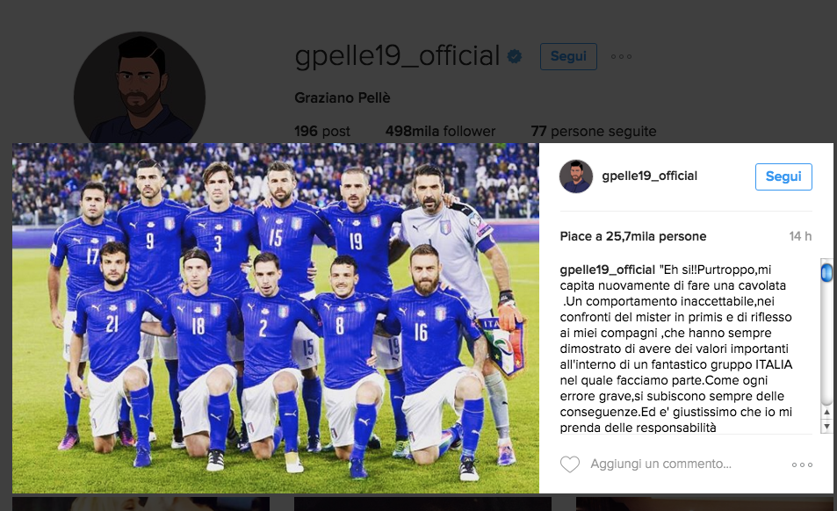Click the caption scrollbar up arrow
The height and width of the screenshot is (511, 837).
pyautogui.click(x=826, y=413)
